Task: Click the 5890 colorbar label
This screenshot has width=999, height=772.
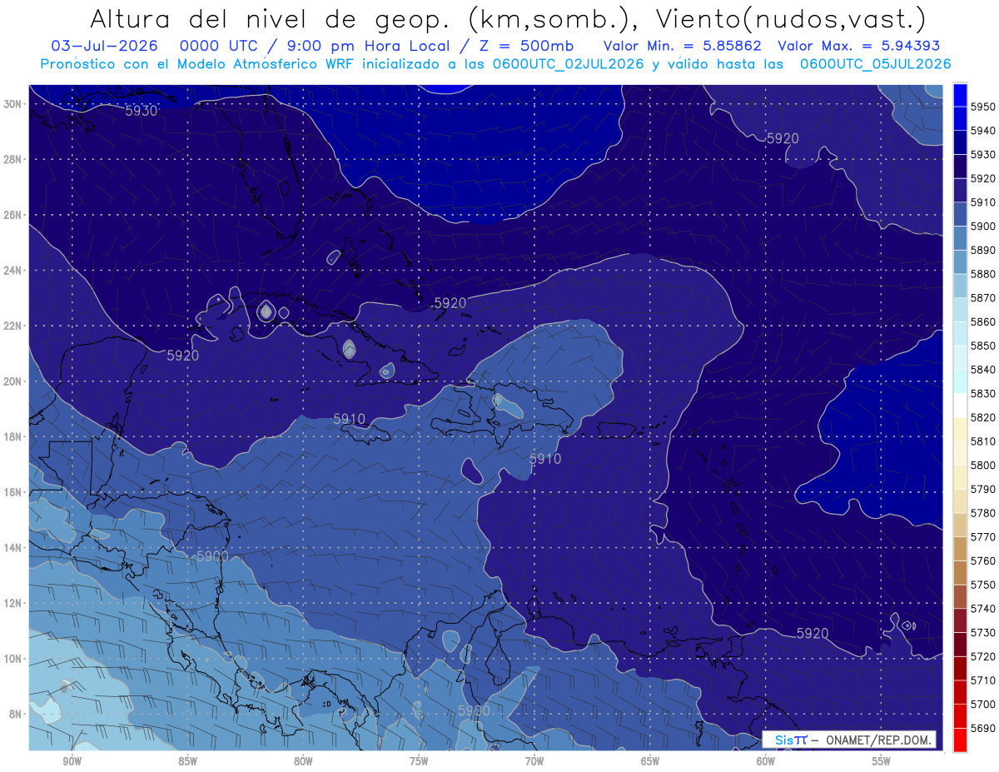Action: tap(983, 250)
